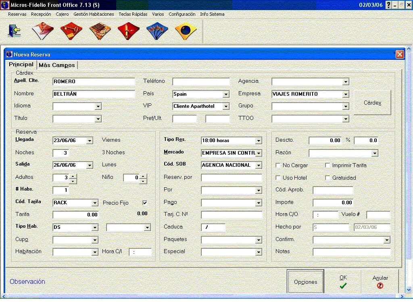Open the Recepción menu
413x302 pixels.
[x=41, y=14]
